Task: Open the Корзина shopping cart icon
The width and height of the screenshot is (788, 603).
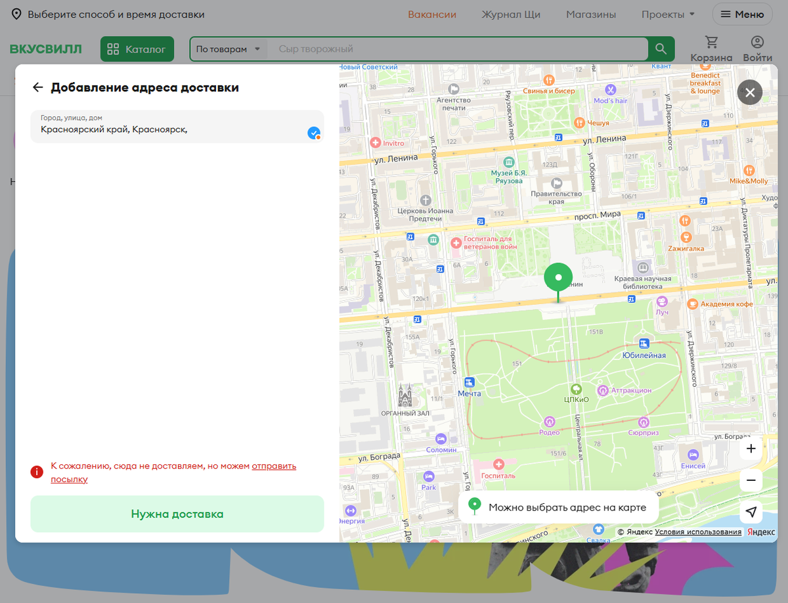Action: [x=711, y=49]
